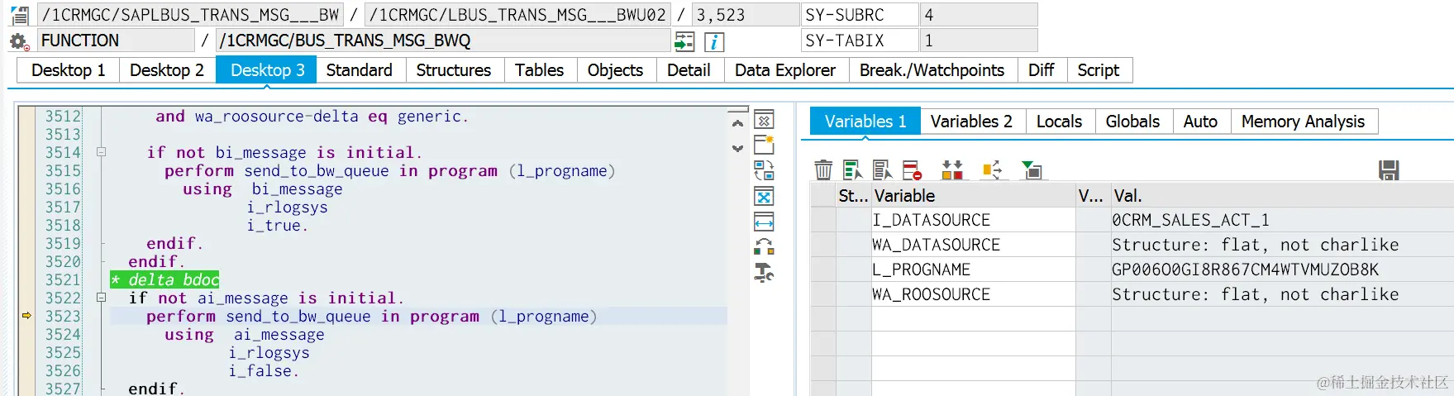This screenshot has width=1454, height=396.
Task: Click the up chevron above the editor tool icons
Action: [737, 123]
